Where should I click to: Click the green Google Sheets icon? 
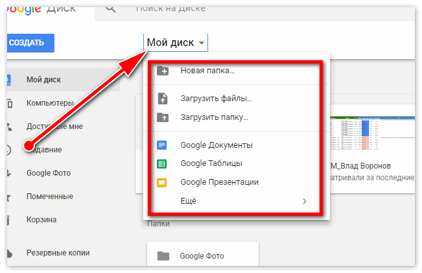coord(162,163)
